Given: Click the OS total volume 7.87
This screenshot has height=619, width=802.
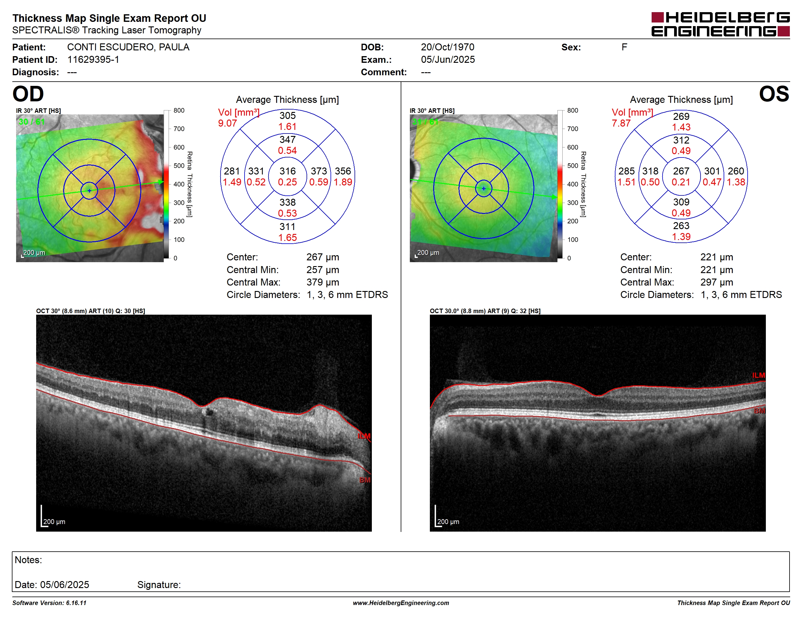Looking at the screenshot, I should [621, 123].
